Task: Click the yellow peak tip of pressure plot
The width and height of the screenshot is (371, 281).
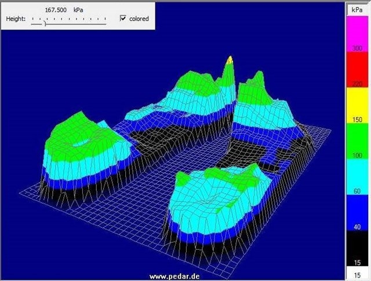Action: coord(230,60)
